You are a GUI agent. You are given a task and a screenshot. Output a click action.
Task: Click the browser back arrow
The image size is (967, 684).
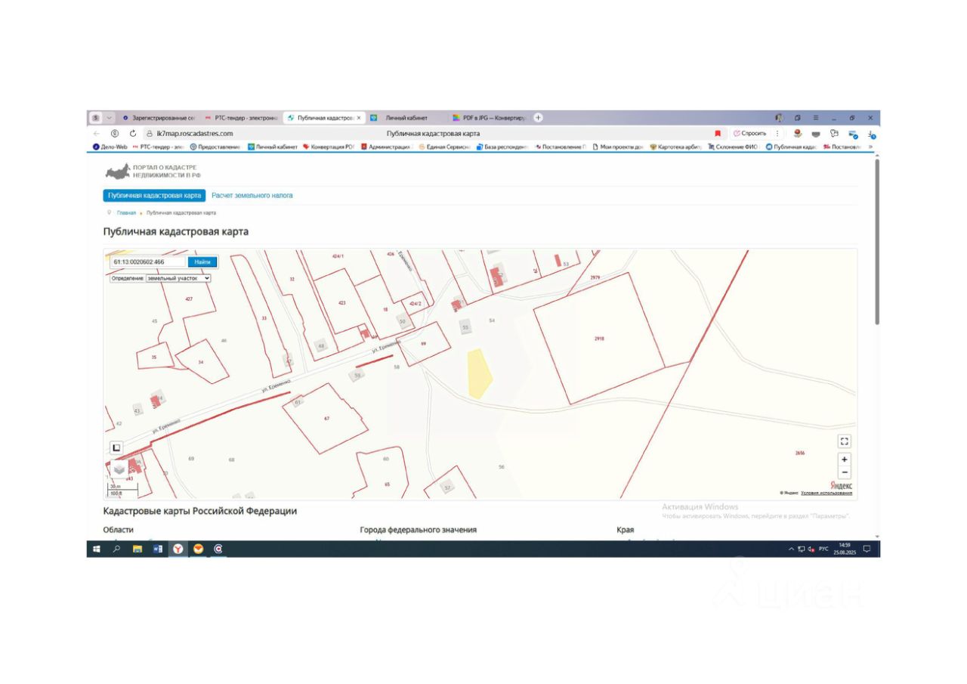(x=96, y=133)
